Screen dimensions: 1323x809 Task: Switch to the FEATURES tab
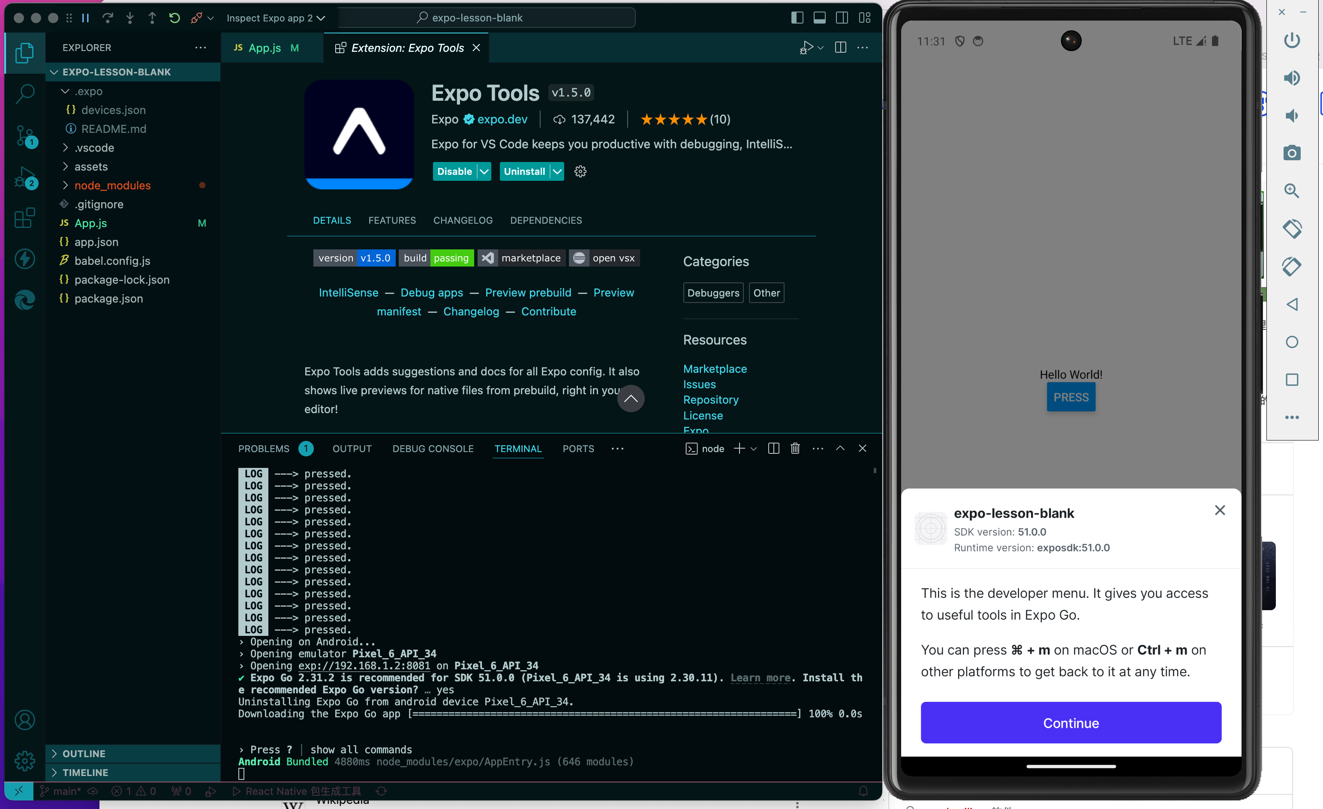pyautogui.click(x=392, y=220)
